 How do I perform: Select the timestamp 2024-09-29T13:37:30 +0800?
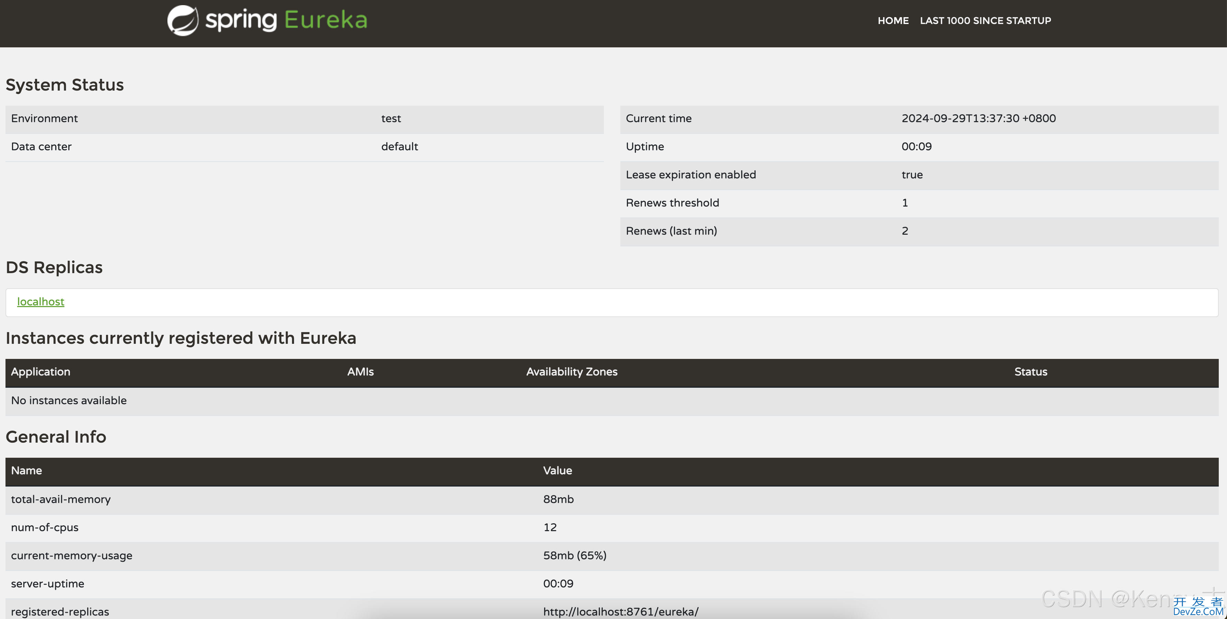(978, 119)
